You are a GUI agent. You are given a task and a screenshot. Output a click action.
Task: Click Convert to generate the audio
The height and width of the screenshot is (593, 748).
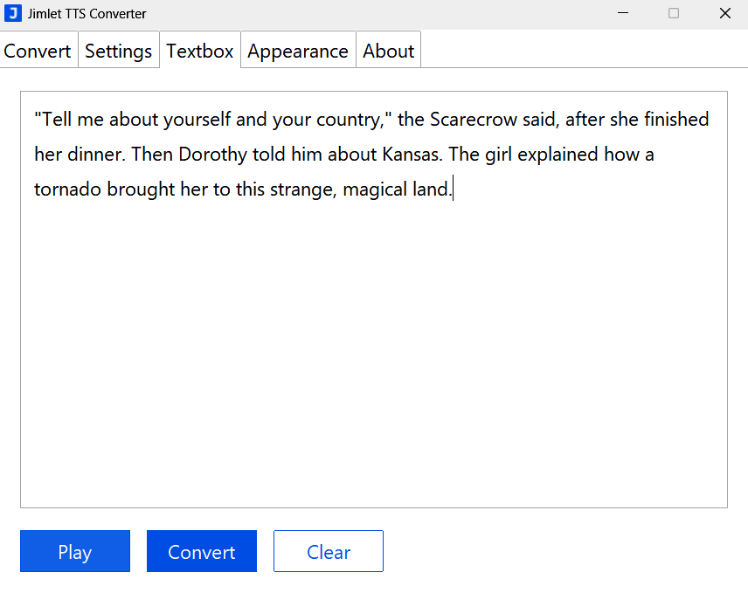[201, 551]
